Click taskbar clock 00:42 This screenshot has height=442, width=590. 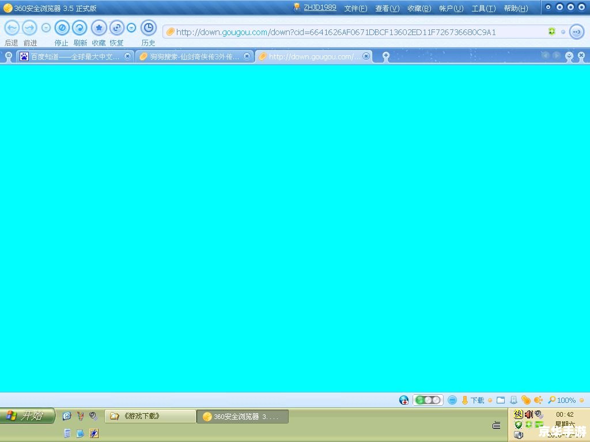point(565,414)
